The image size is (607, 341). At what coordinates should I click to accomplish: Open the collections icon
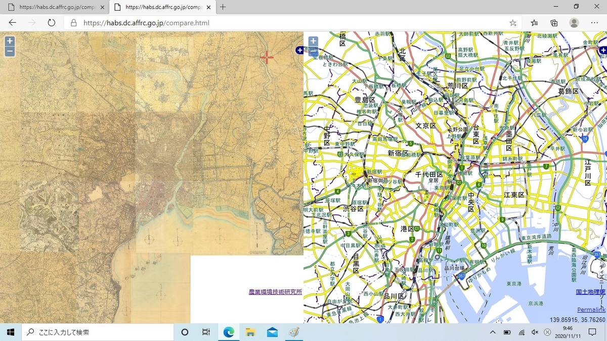click(554, 23)
